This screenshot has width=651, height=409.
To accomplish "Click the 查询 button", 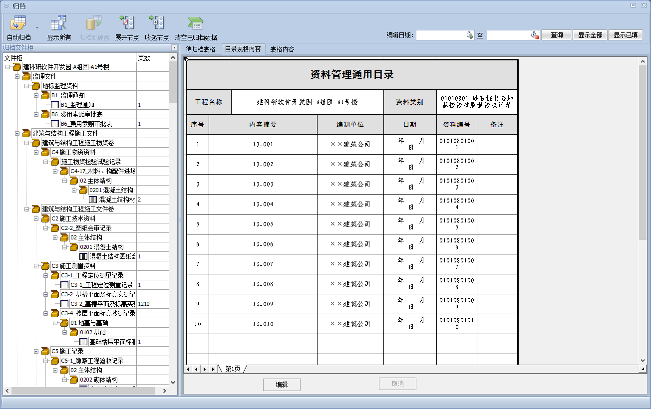I will click(x=557, y=35).
